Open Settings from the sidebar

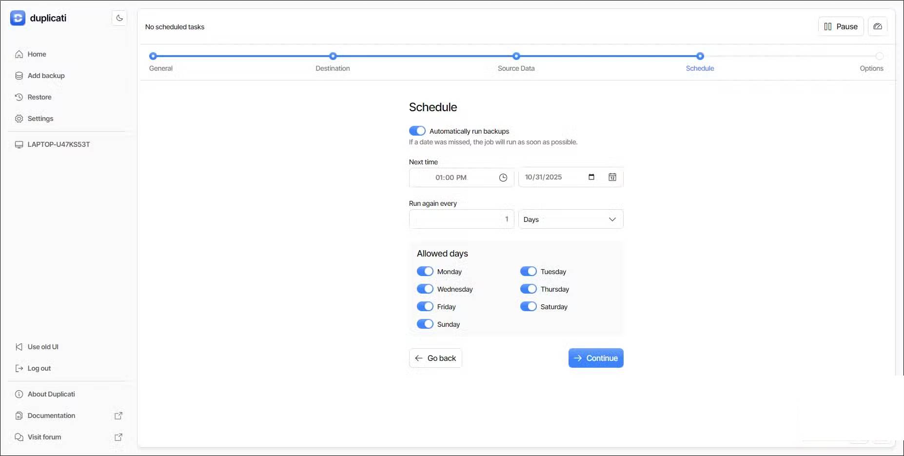click(40, 119)
